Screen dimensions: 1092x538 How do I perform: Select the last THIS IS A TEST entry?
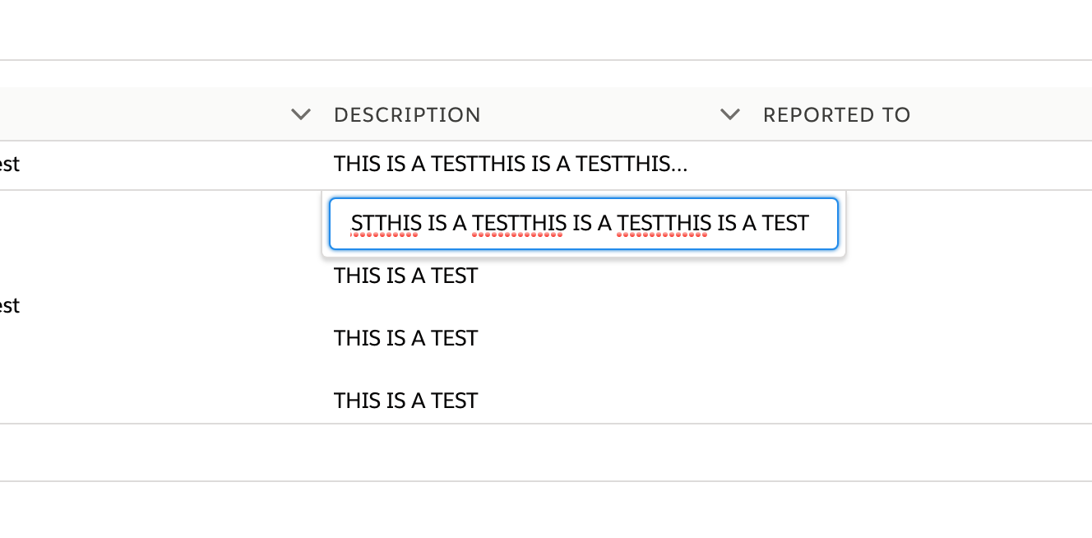click(405, 401)
